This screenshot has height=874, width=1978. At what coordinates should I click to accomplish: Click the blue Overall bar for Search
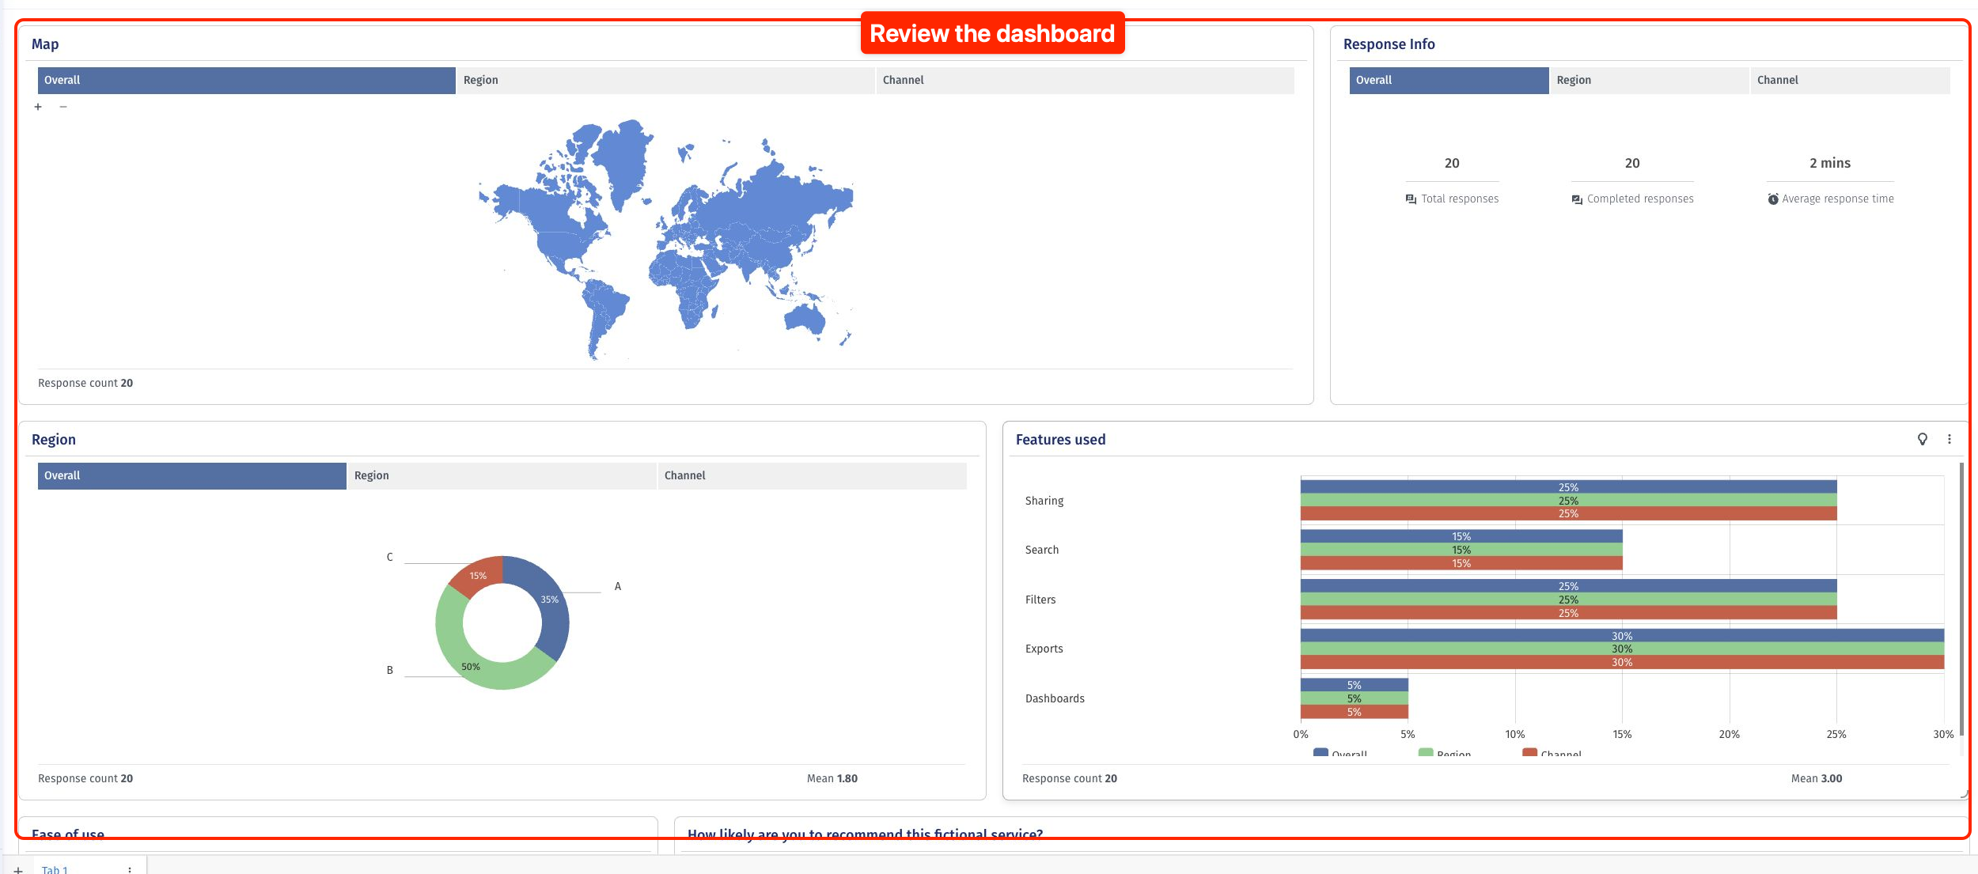pos(1461,536)
